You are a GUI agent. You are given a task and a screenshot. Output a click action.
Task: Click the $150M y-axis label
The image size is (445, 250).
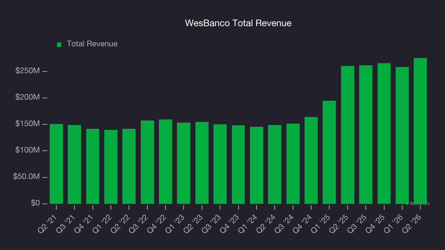click(x=27, y=124)
